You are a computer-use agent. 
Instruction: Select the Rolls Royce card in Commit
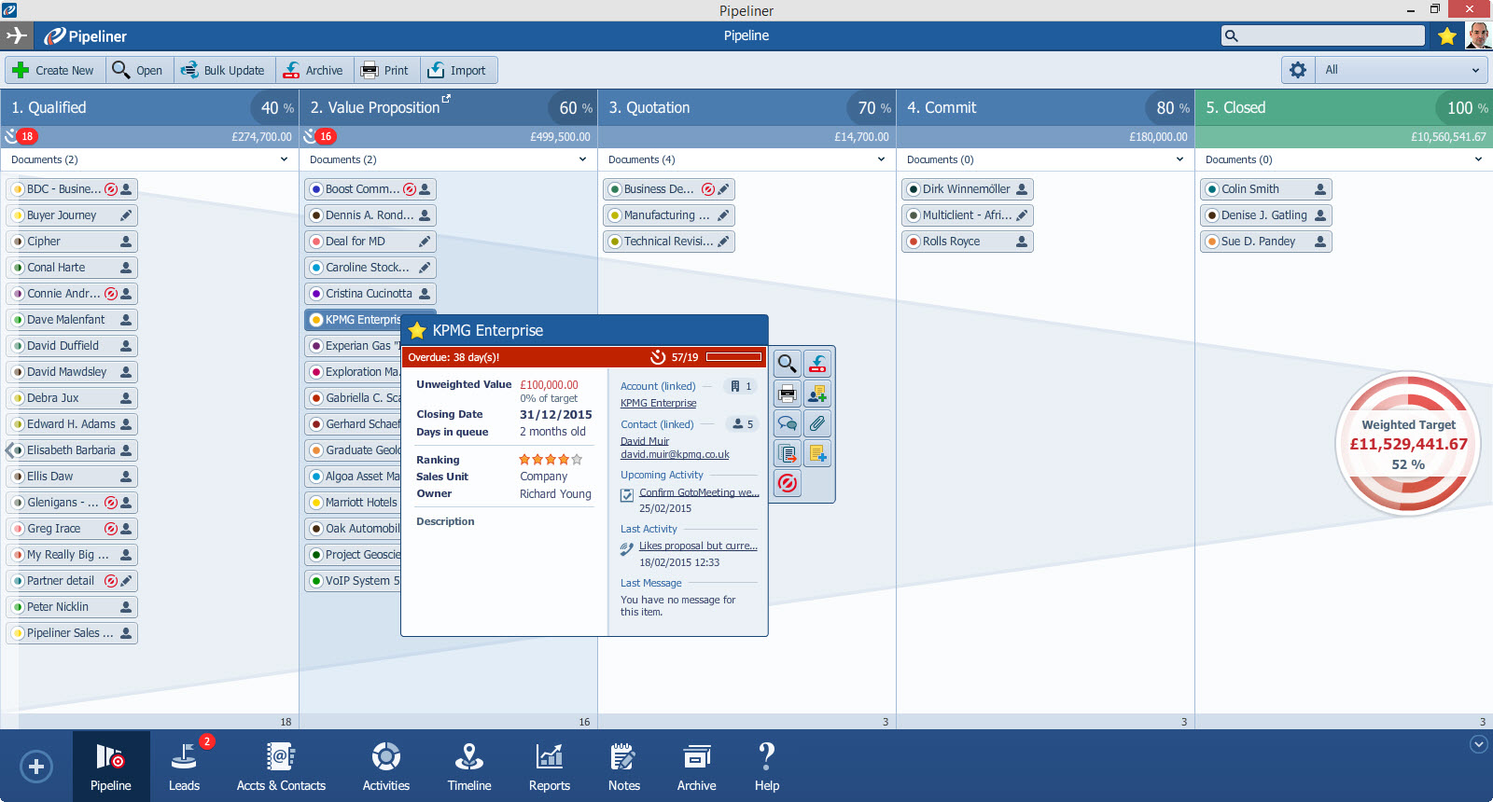(968, 242)
